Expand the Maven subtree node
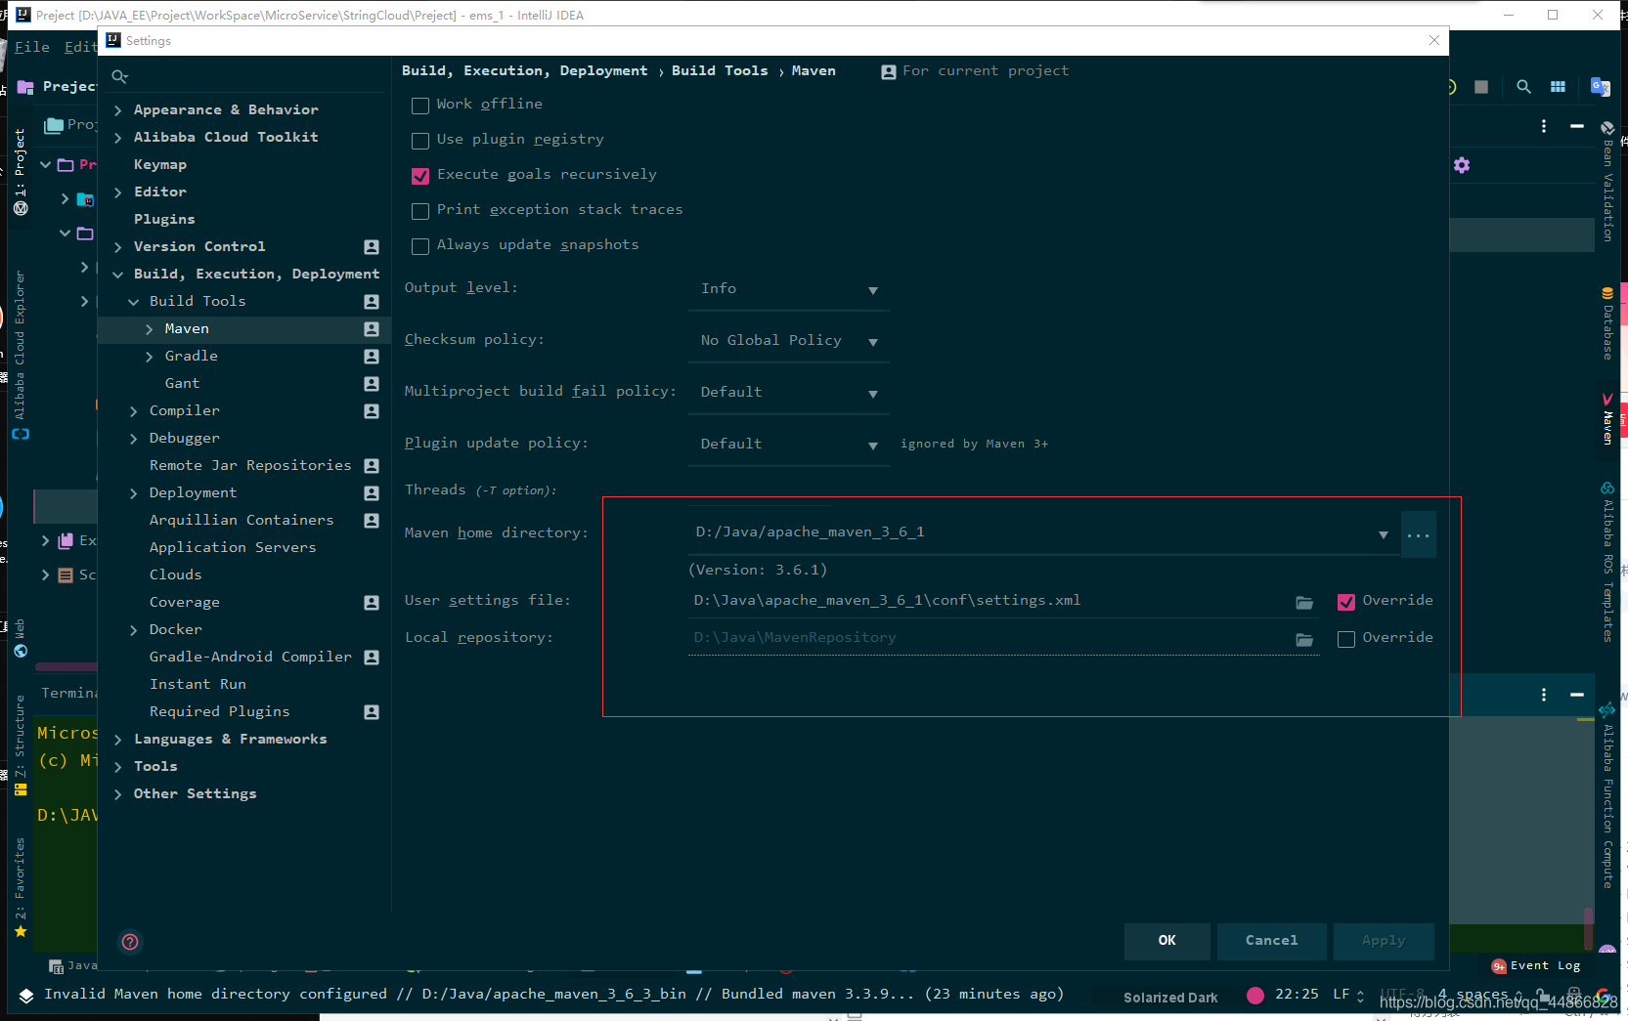This screenshot has height=1021, width=1628. [150, 329]
